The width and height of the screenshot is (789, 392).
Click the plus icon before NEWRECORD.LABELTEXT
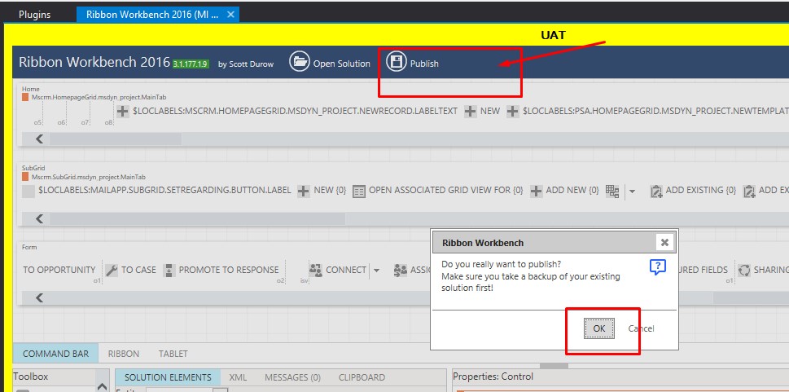(123, 112)
